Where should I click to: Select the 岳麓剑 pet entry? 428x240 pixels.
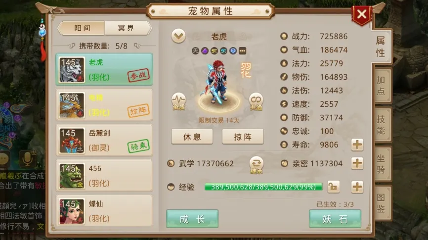click(x=104, y=140)
